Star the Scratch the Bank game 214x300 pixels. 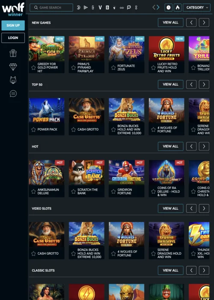click(x=74, y=192)
